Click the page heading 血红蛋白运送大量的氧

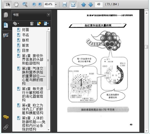pyautogui.click(x=98, y=25)
